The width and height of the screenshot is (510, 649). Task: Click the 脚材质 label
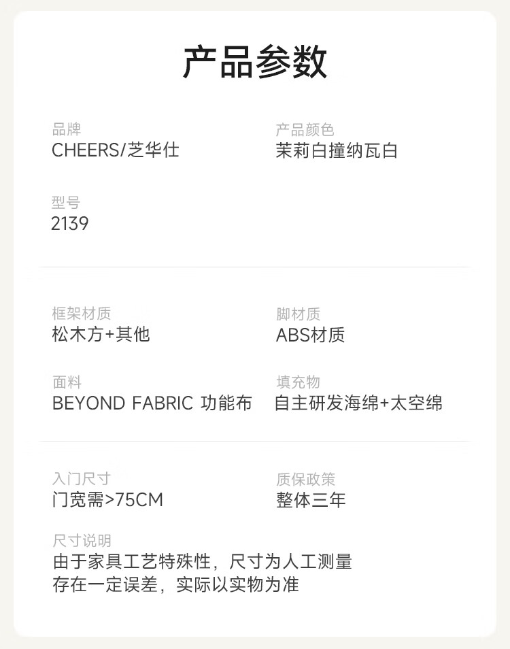[298, 314]
